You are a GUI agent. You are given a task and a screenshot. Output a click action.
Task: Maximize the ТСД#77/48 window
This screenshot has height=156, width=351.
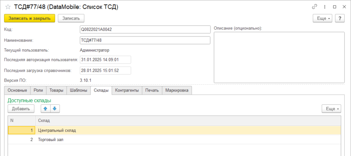pyautogui.click(x=334, y=7)
